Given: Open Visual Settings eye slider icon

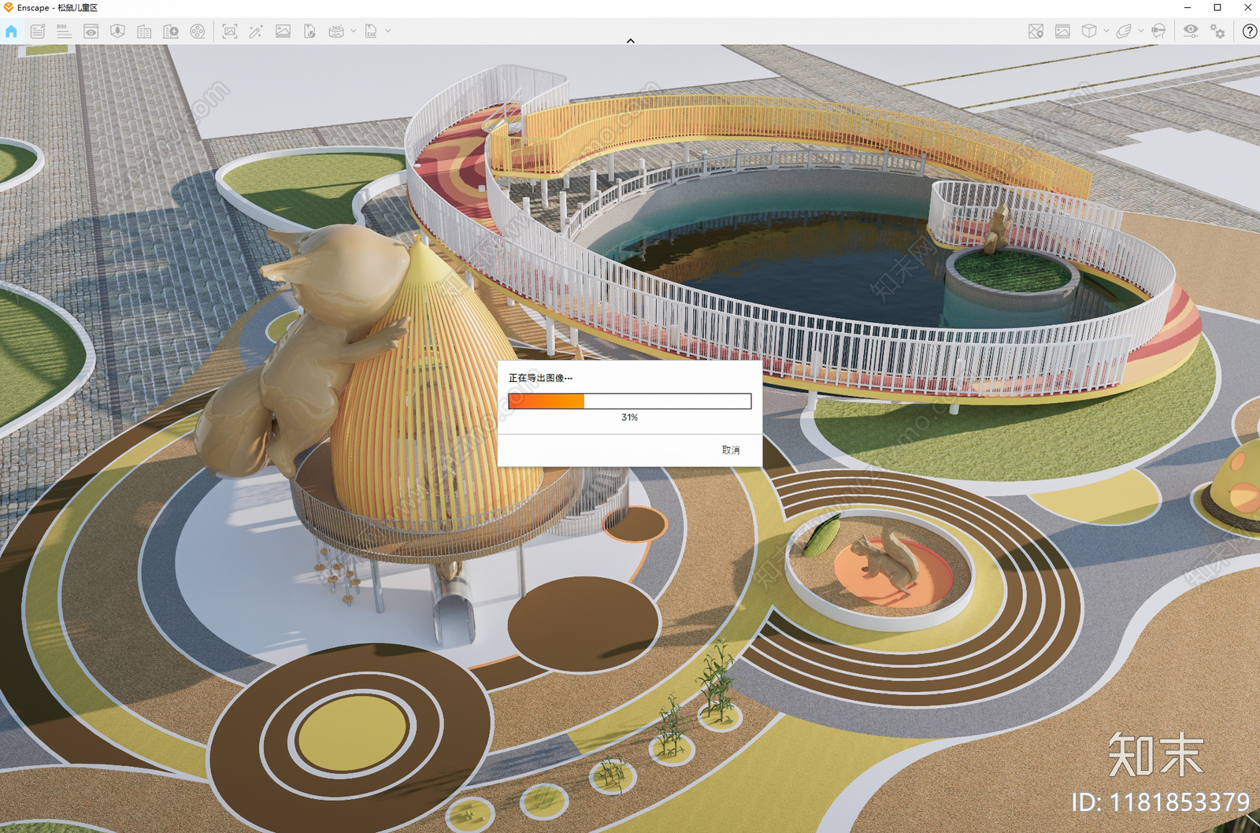Looking at the screenshot, I should coord(1191,31).
